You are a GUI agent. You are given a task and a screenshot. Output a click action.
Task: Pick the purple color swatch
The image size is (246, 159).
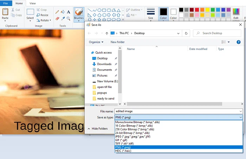pyautogui.click(x=228, y=10)
